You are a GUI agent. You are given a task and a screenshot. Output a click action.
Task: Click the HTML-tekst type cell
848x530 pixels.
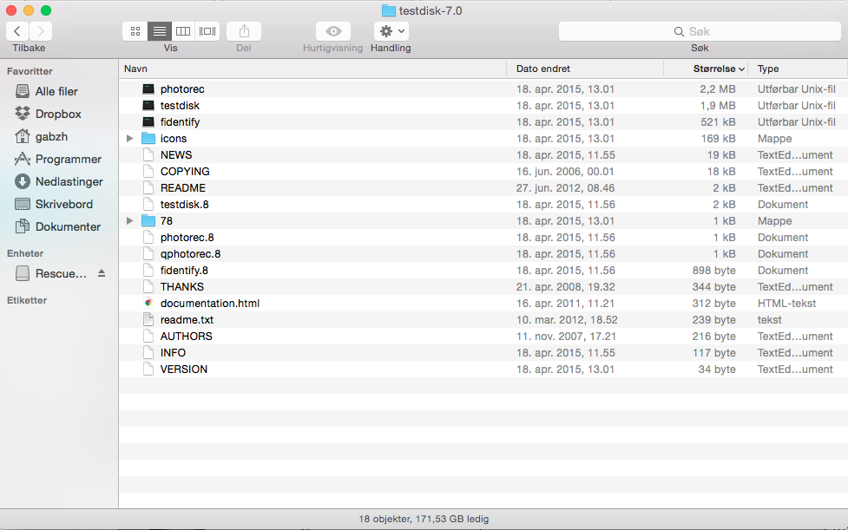786,303
